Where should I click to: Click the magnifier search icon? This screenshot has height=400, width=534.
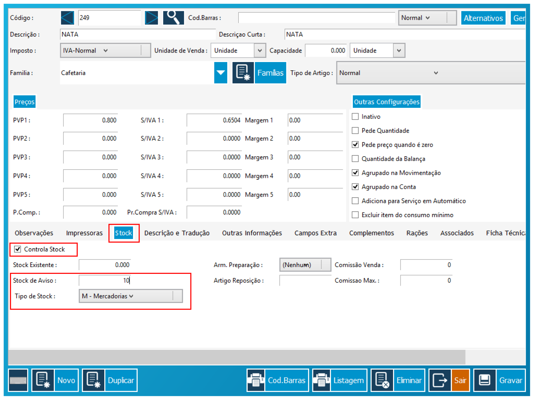[173, 18]
